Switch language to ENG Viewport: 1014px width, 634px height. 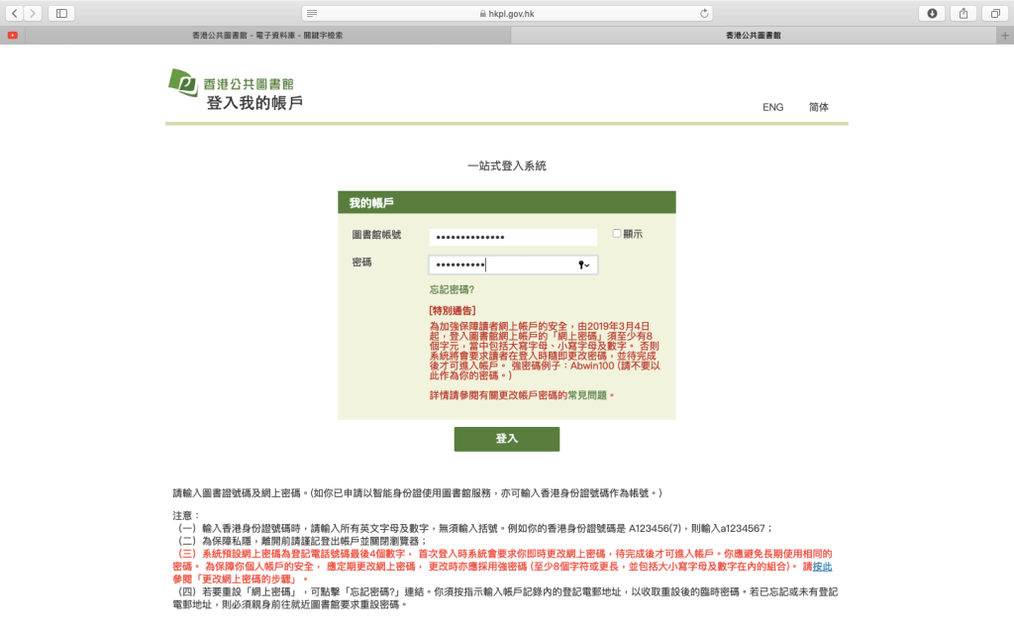(x=772, y=107)
